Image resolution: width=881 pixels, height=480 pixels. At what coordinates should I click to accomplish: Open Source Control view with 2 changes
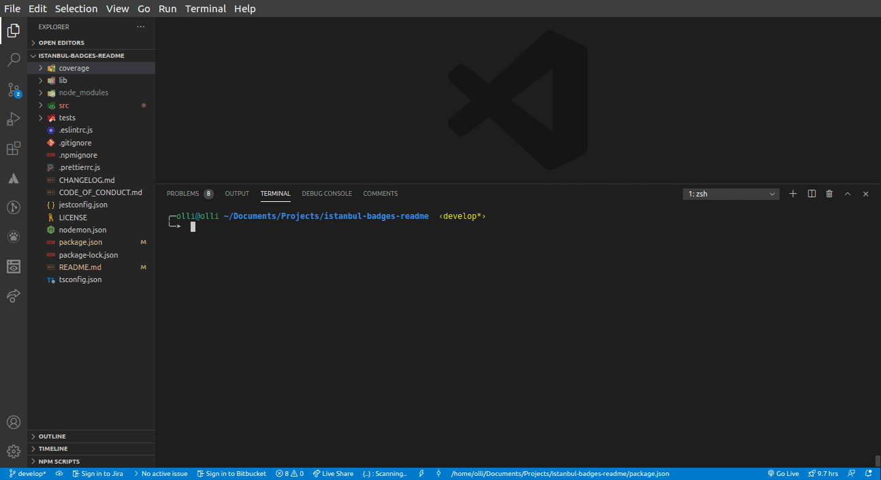[x=14, y=90]
